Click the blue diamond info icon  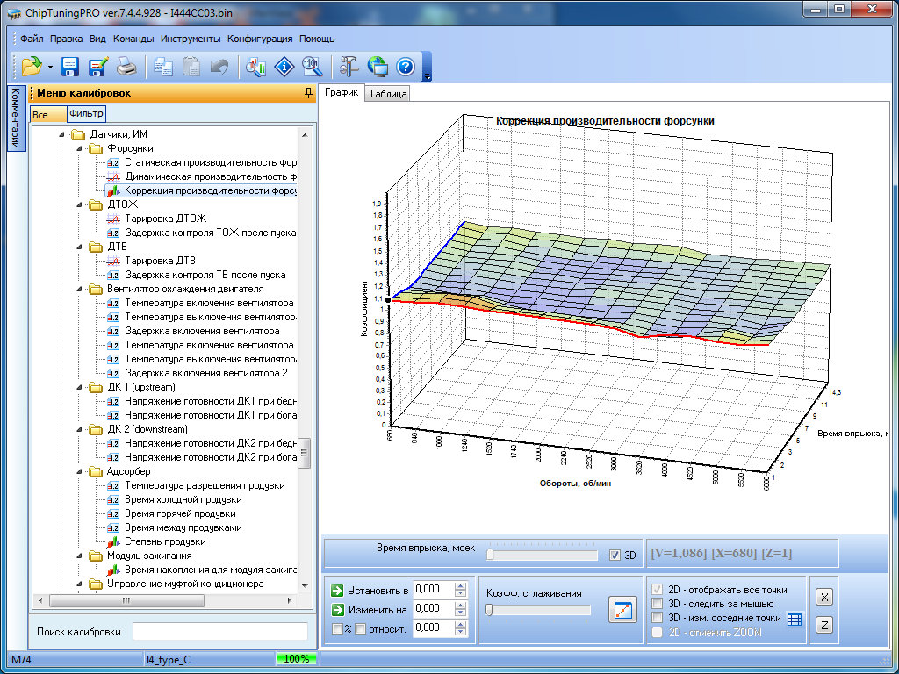[x=284, y=66]
